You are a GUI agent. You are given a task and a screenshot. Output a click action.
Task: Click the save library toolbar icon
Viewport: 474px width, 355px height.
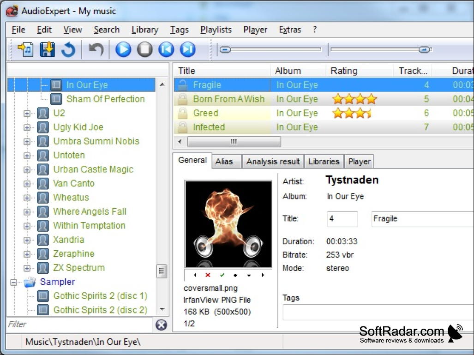(47, 49)
